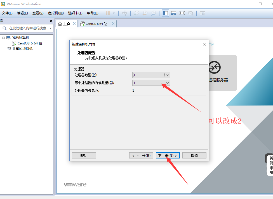Click the 下一步(N) > button

tap(168, 155)
